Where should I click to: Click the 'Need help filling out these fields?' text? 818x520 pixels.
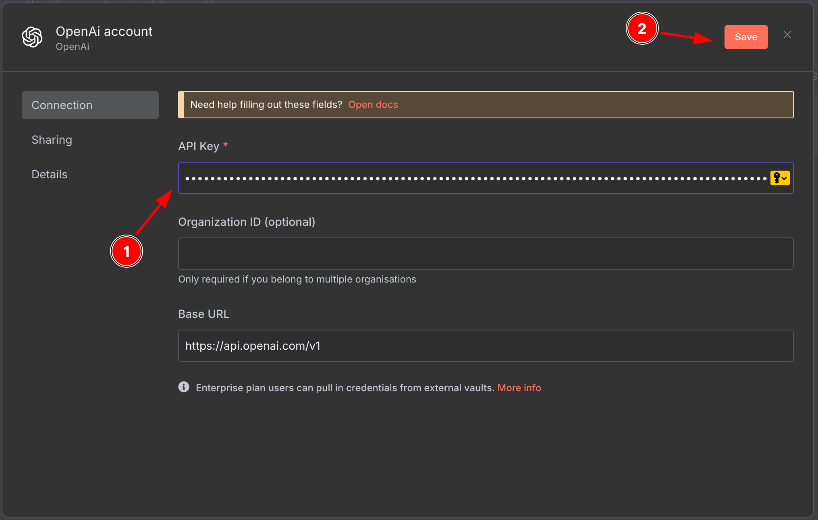click(266, 105)
